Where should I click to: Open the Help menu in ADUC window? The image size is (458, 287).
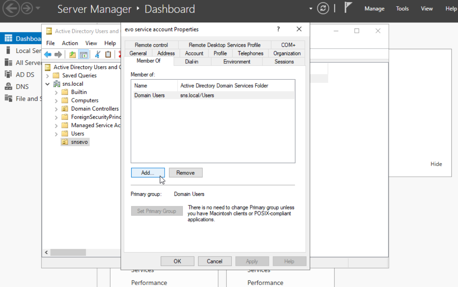click(x=110, y=43)
